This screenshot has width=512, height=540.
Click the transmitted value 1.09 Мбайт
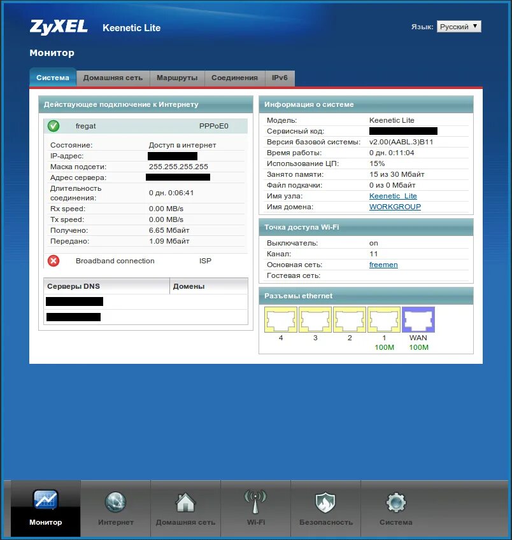[x=169, y=241]
